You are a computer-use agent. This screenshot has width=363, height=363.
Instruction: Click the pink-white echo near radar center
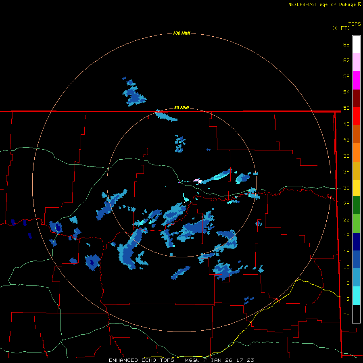point(198,181)
